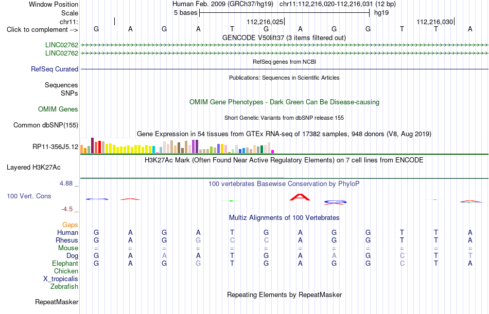
Task: Select the Chicken alignment row label
Action: [66, 271]
